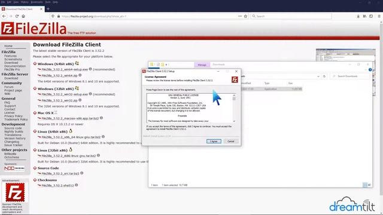The height and width of the screenshot is (215, 383).
Task: Click the browser page vertical scrollbar
Action: 381,110
